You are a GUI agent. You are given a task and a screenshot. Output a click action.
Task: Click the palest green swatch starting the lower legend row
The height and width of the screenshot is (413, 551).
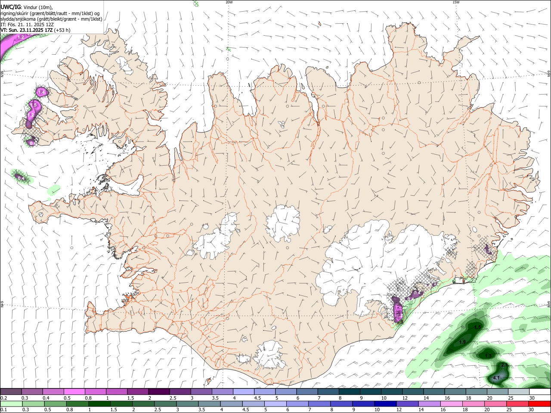tap(11, 404)
